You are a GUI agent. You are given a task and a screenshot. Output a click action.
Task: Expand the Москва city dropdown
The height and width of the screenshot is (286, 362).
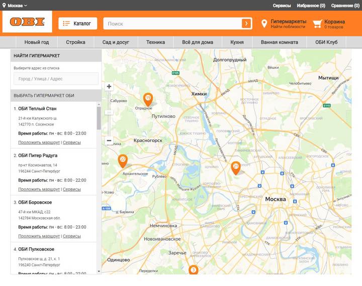[x=17, y=6]
